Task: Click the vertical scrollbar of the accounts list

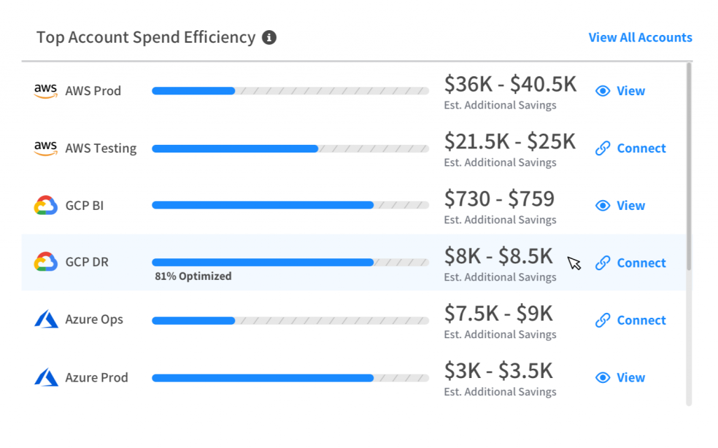Action: pos(689,167)
